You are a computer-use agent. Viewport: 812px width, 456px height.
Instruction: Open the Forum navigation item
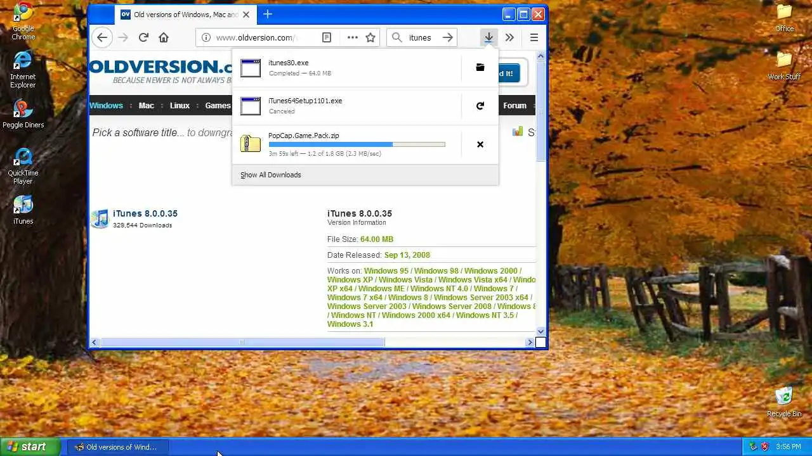click(x=514, y=106)
